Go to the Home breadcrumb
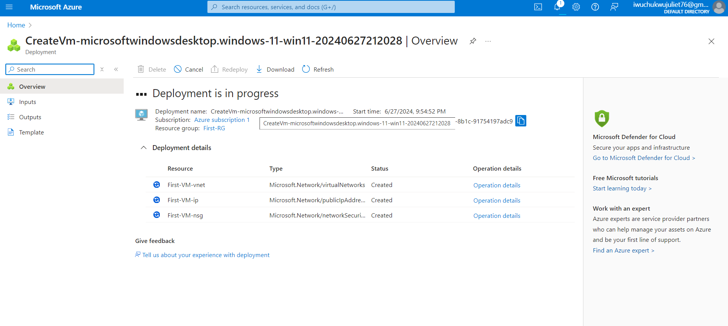The height and width of the screenshot is (326, 728). tap(16, 25)
